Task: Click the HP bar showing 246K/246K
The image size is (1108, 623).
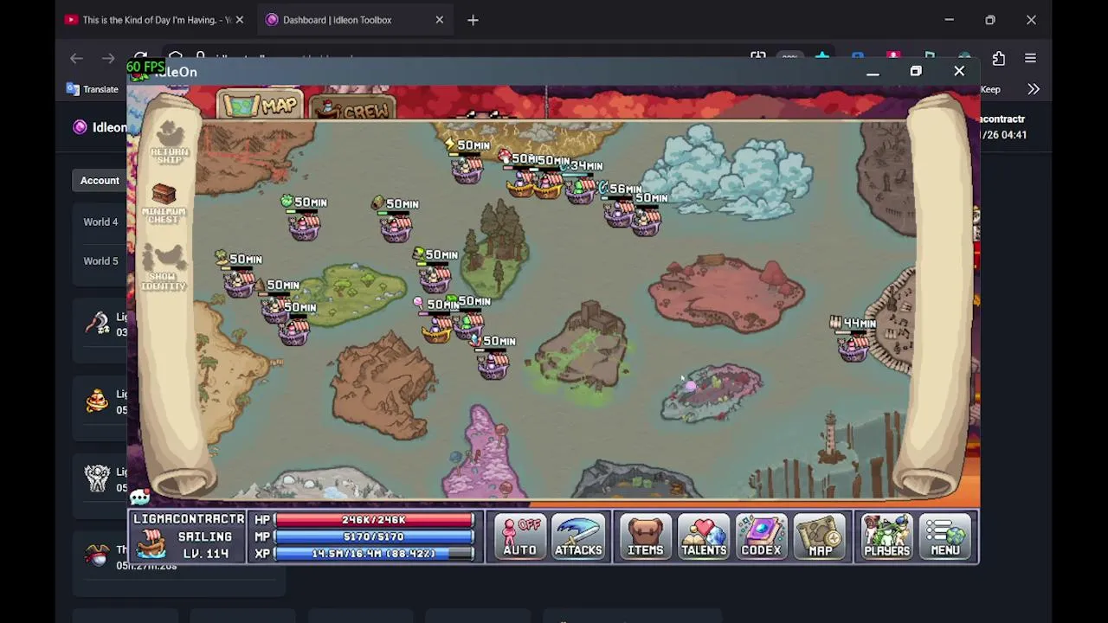Action: pos(374,520)
